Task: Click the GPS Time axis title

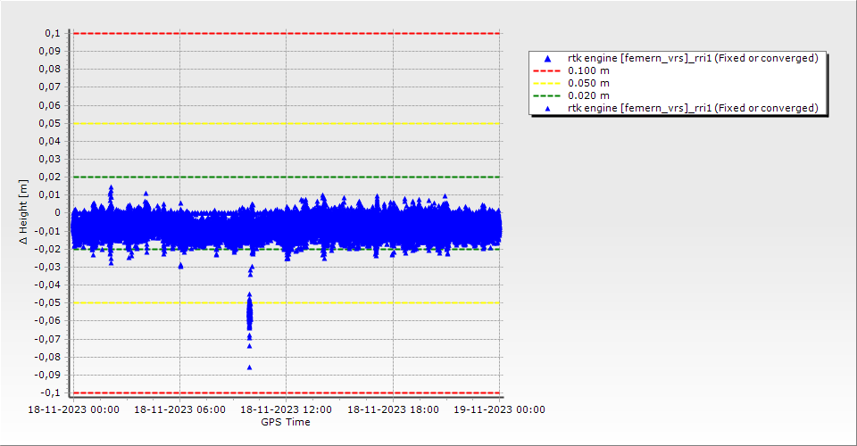Action: (x=286, y=422)
